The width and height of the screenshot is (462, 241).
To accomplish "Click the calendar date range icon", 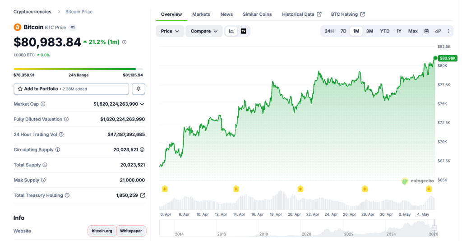I will (x=426, y=31).
